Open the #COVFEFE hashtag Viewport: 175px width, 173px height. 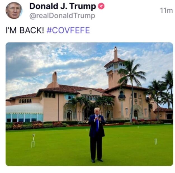[68, 30]
